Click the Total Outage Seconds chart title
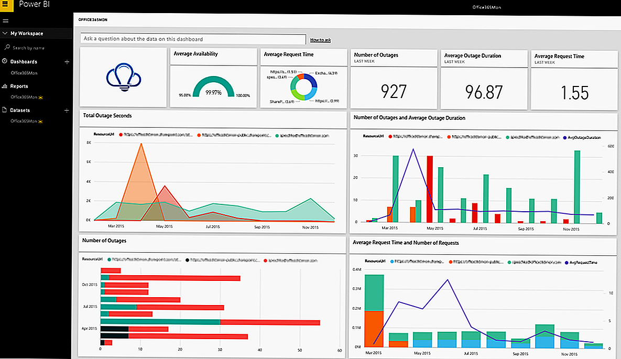 tap(107, 116)
